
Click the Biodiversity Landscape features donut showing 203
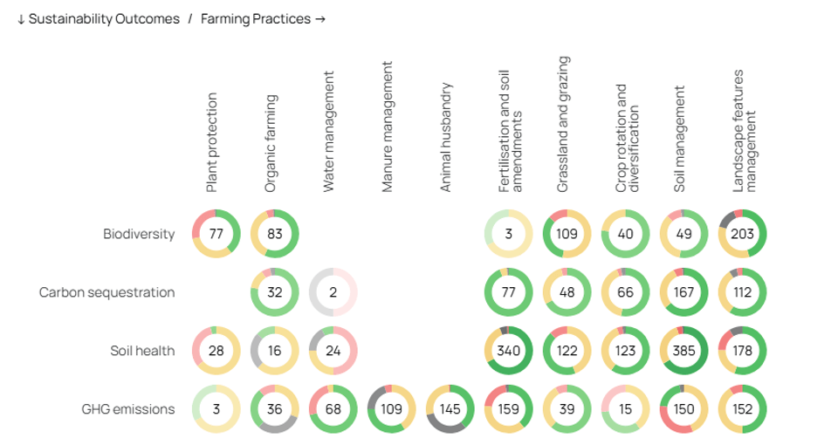pos(742,234)
